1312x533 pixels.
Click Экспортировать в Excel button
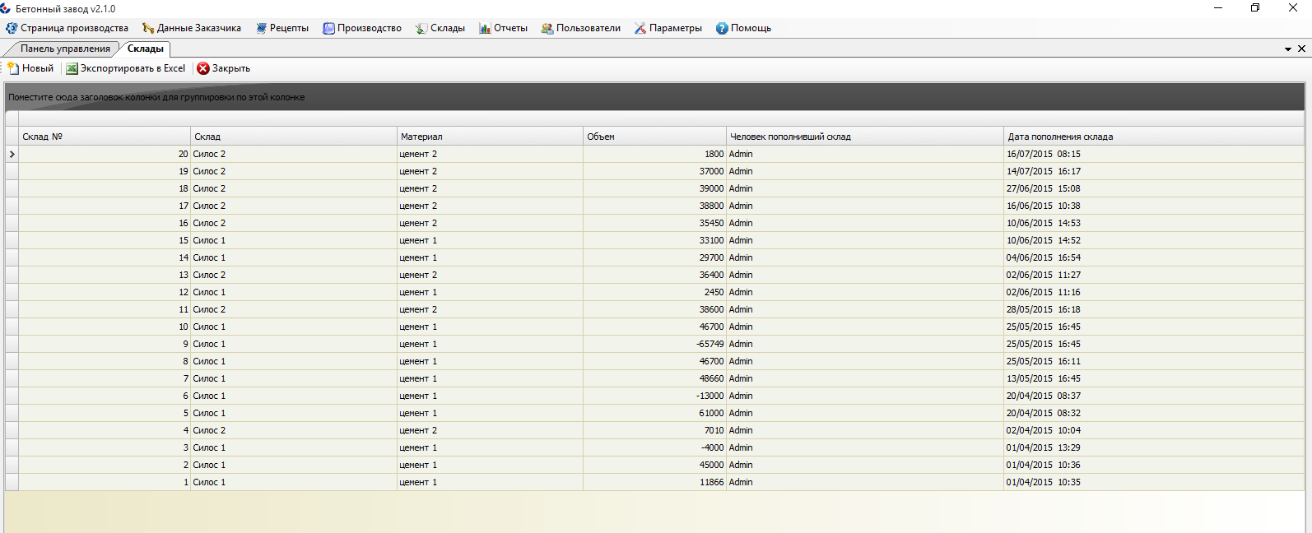(x=126, y=68)
